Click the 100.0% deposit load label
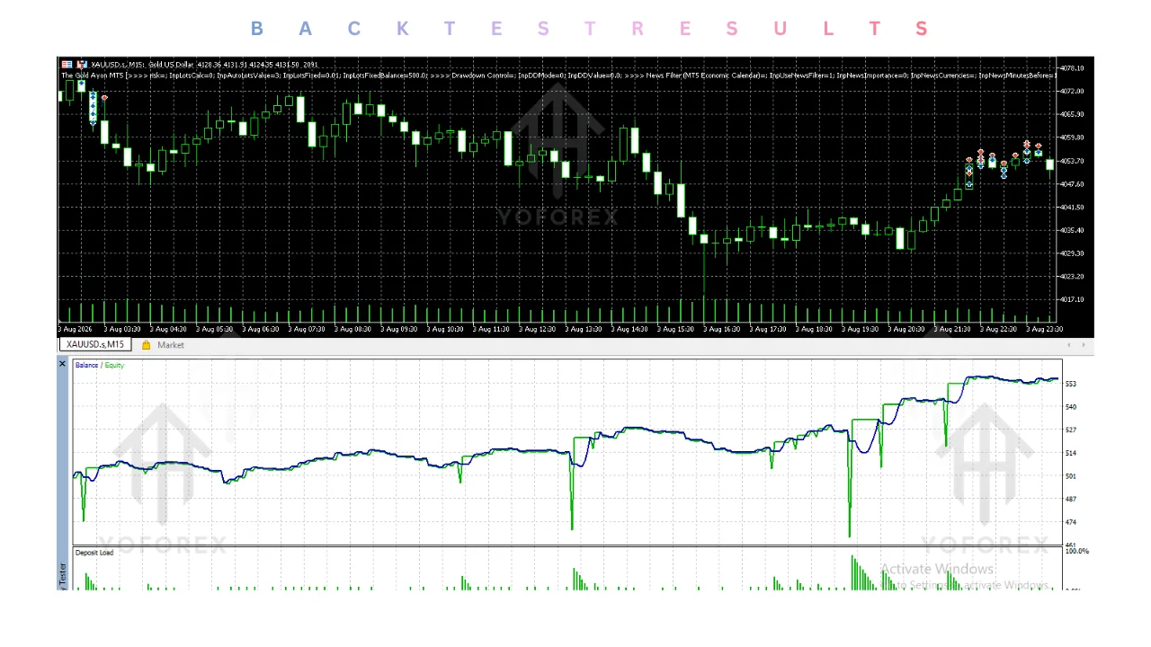Screen dimensions: 1151x647 point(1076,551)
